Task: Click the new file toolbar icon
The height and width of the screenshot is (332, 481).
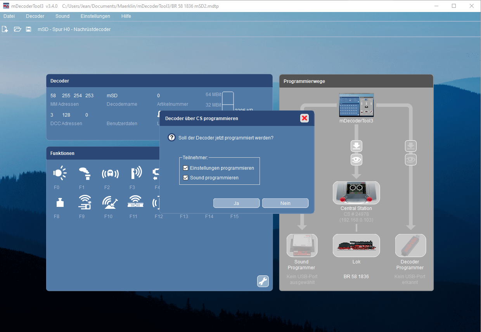Action: [5, 29]
